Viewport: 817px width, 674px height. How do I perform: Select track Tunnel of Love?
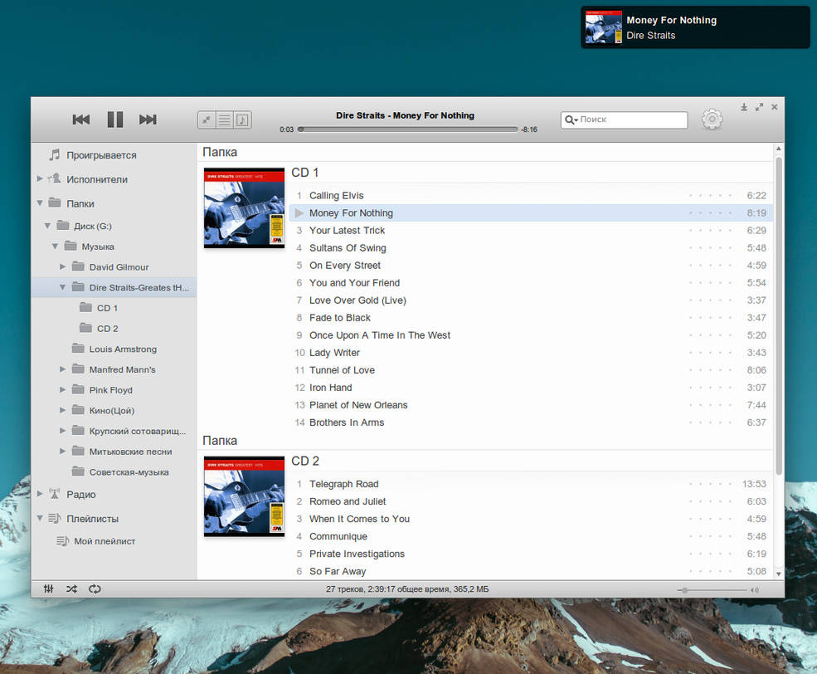coord(342,370)
